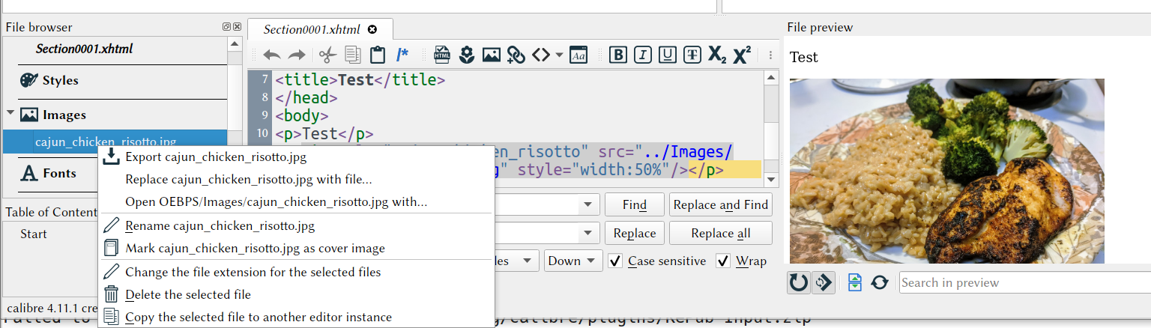Open the Down direction dropdown

(573, 261)
